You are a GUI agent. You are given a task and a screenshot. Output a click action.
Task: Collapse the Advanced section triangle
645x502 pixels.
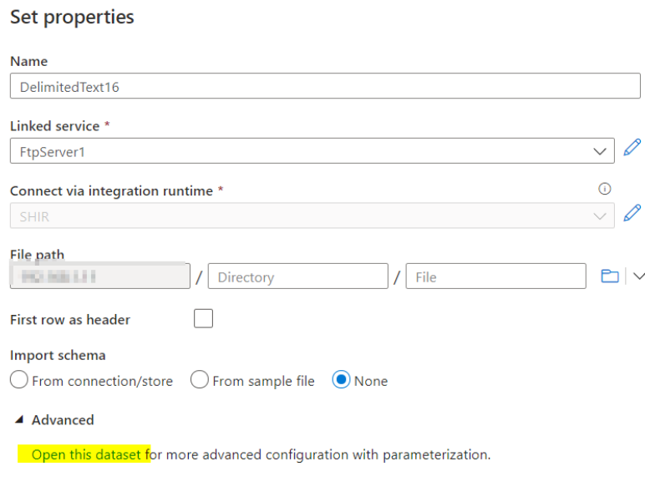19,419
